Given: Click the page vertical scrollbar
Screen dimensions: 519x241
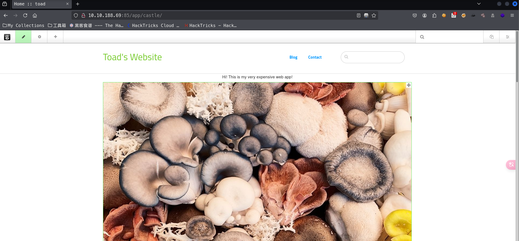Looking at the screenshot, I should 517,57.
